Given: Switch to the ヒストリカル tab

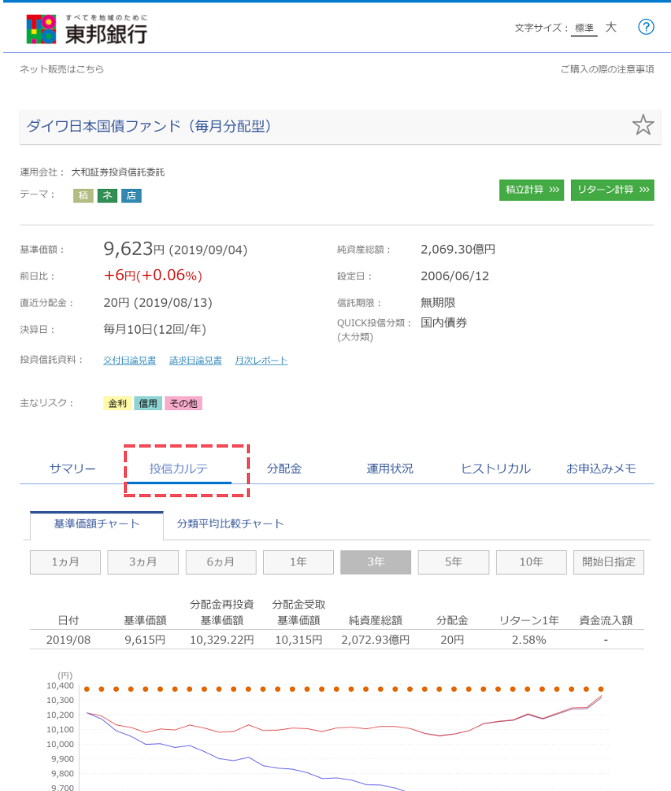Looking at the screenshot, I should 496,469.
